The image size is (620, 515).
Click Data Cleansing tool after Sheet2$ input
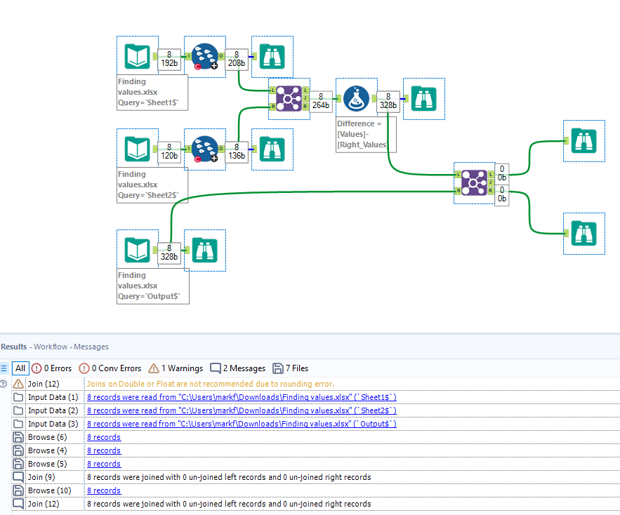point(205,149)
